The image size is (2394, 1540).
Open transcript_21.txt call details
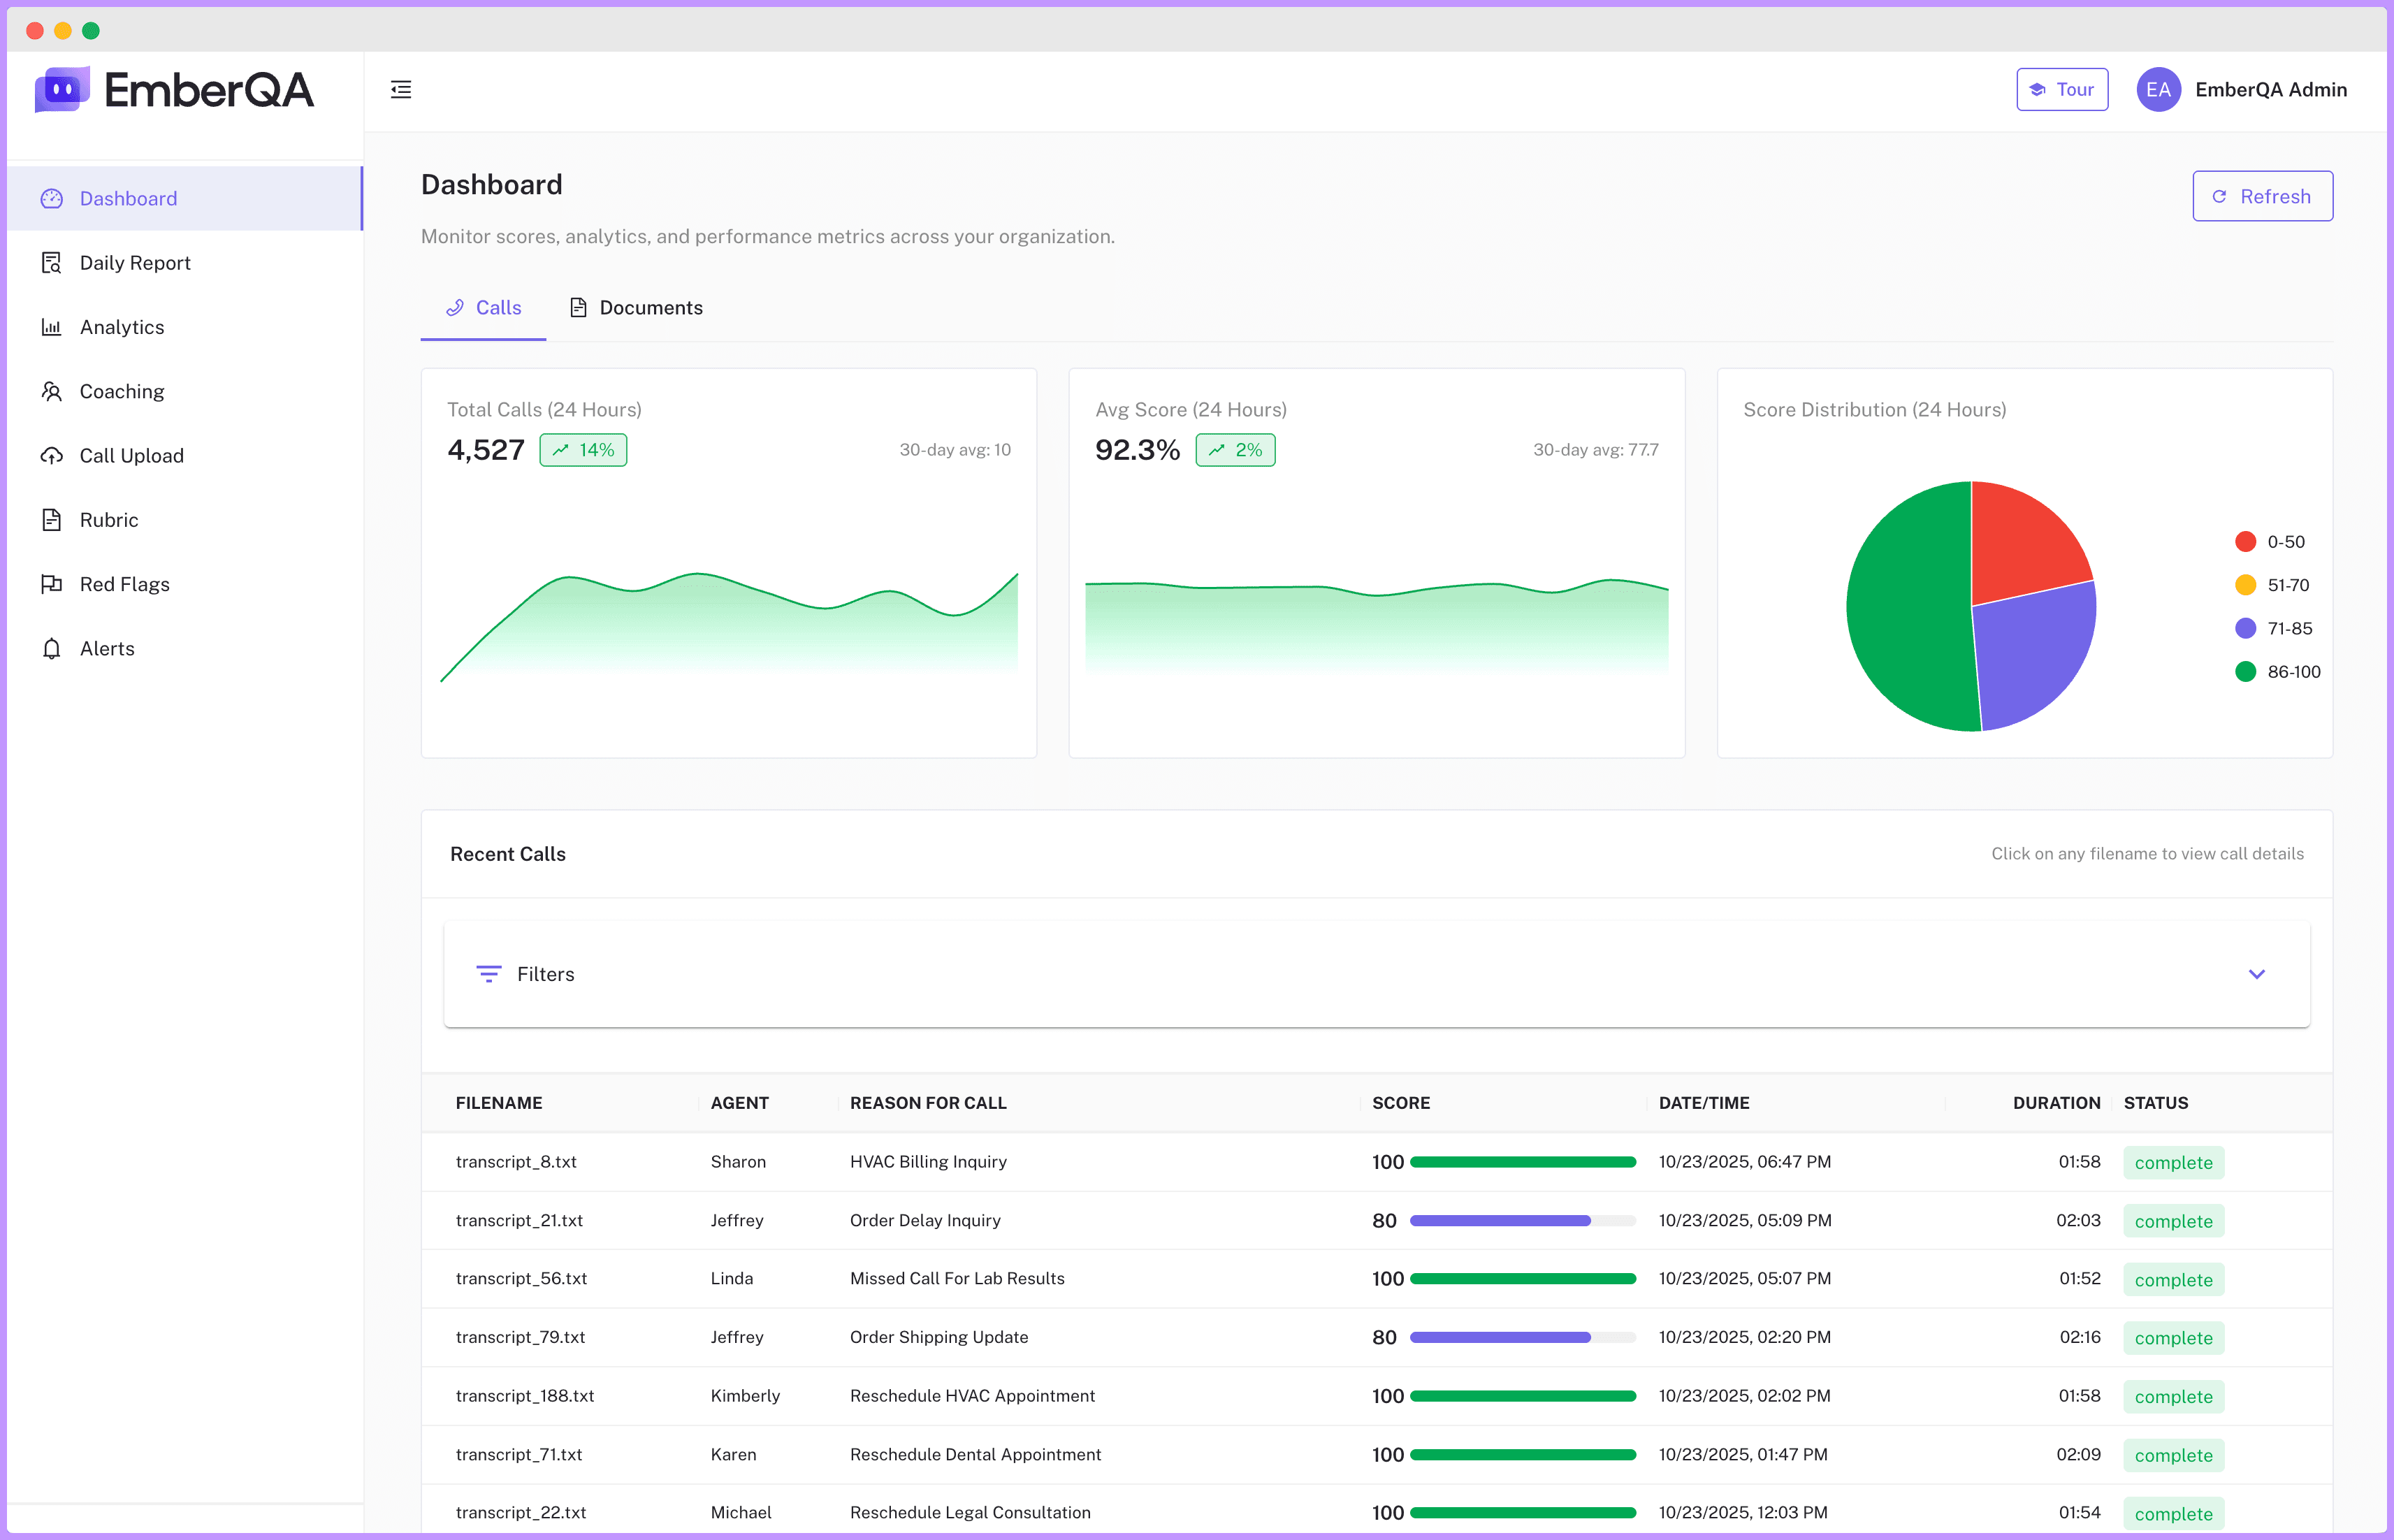pyautogui.click(x=519, y=1221)
